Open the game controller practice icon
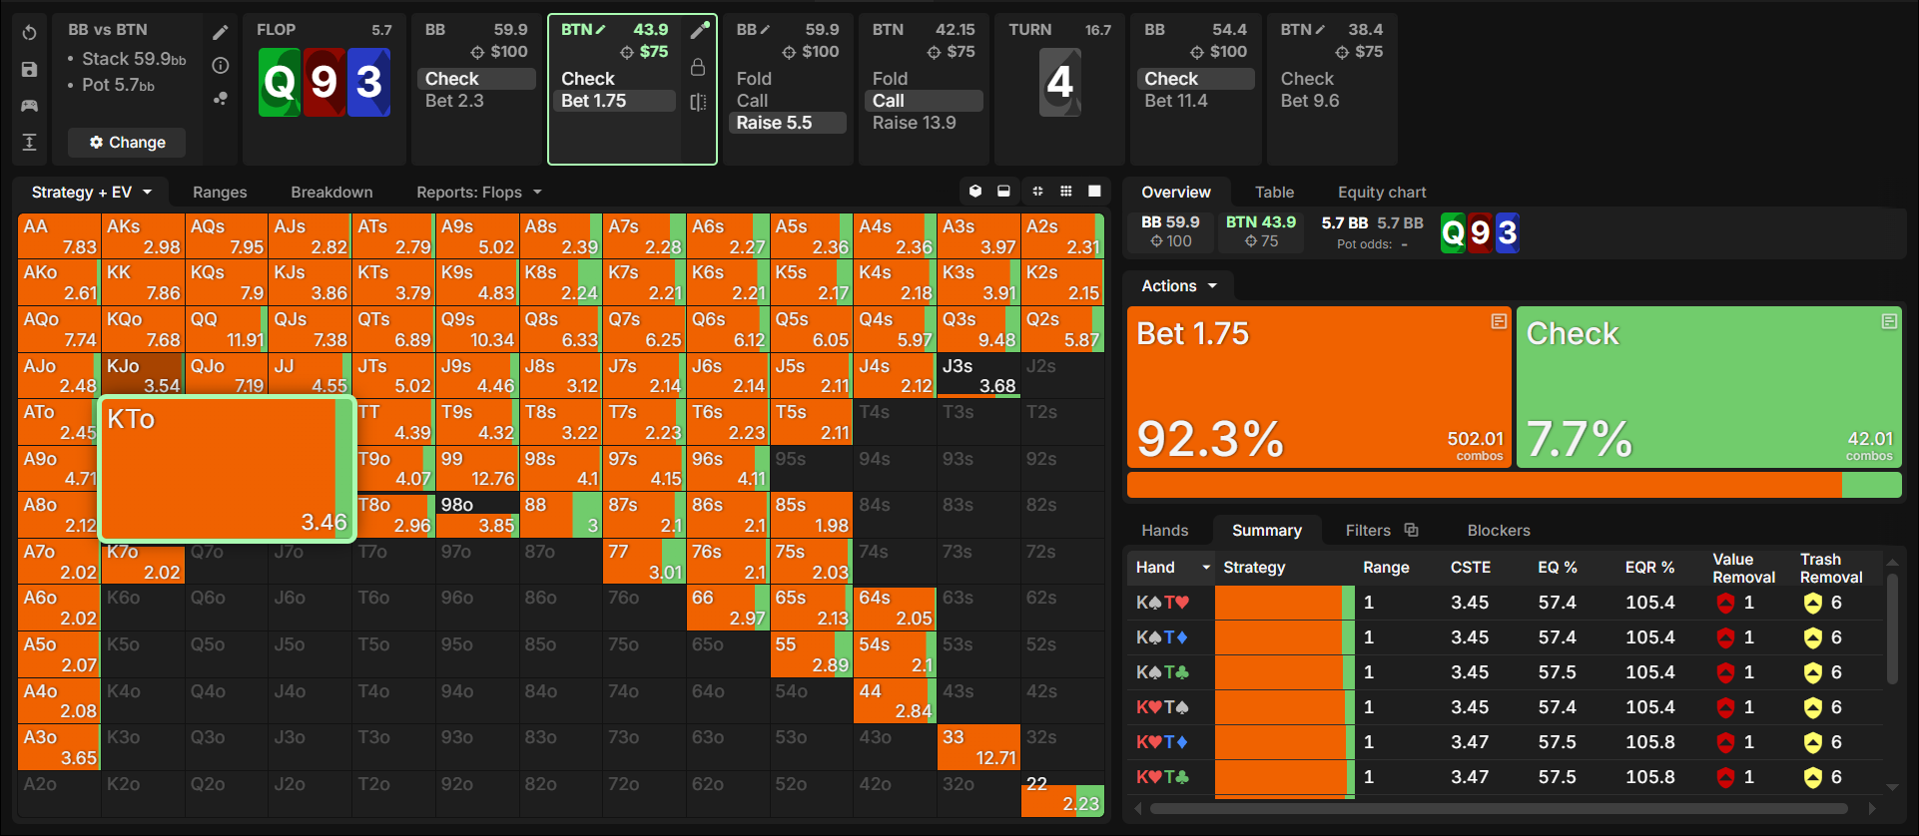This screenshot has height=836, width=1919. point(30,106)
